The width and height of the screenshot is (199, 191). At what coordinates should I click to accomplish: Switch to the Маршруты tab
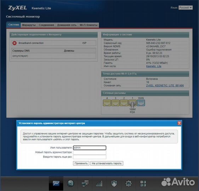[29, 25]
